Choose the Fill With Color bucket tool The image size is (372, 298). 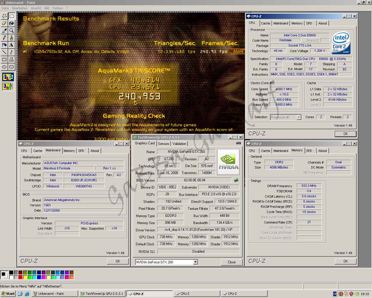(x=11, y=23)
